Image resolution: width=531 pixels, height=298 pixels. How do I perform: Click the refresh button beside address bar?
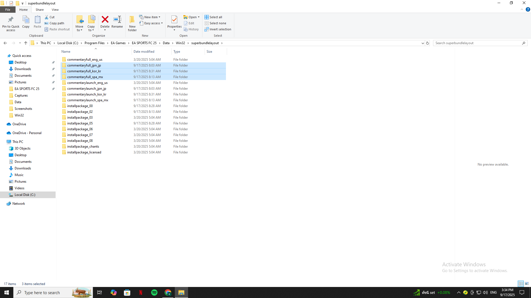pos(428,43)
